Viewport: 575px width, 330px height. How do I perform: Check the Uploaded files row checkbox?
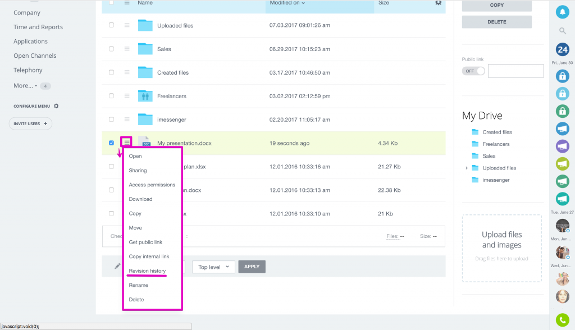pyautogui.click(x=112, y=25)
